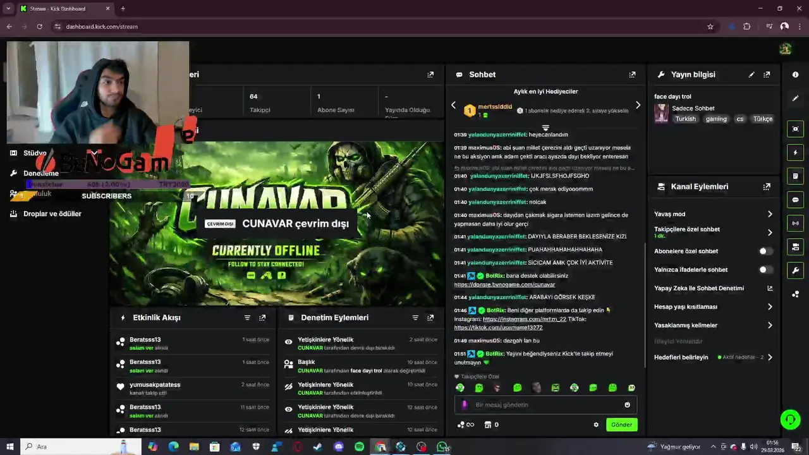This screenshot has width=809, height=455.
Task: Click the gaming tag in stream info
Action: (716, 119)
